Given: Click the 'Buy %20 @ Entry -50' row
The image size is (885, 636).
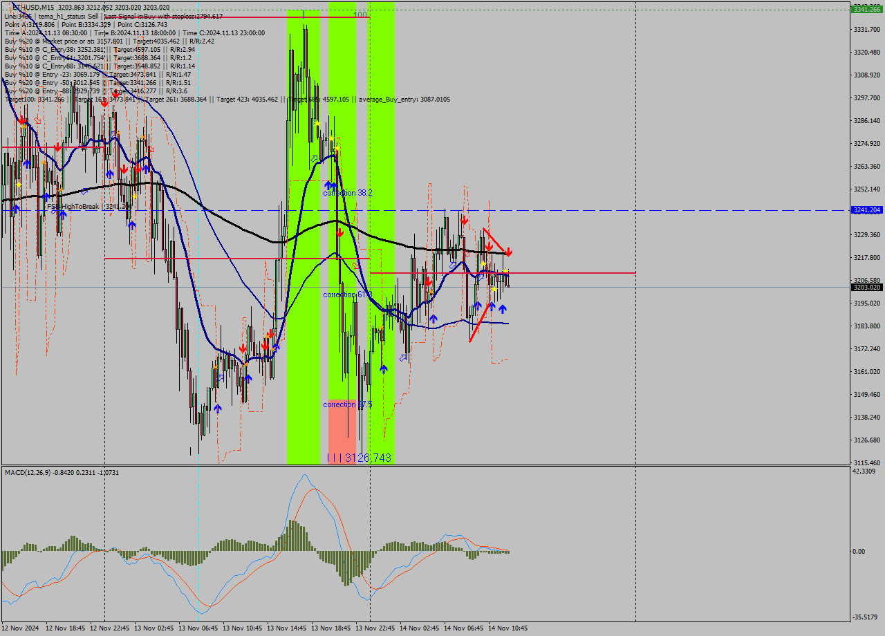Looking at the screenshot, I should click(97, 82).
